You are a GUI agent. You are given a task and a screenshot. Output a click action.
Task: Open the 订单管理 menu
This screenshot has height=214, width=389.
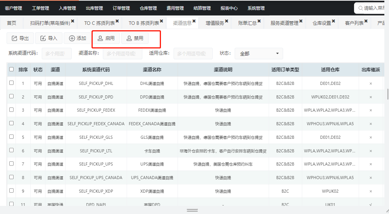pos(121,8)
